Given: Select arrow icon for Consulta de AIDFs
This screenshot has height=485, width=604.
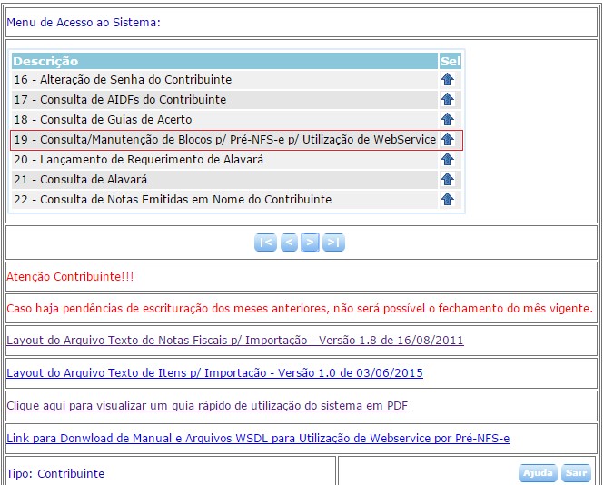Looking at the screenshot, I should pyautogui.click(x=447, y=100).
